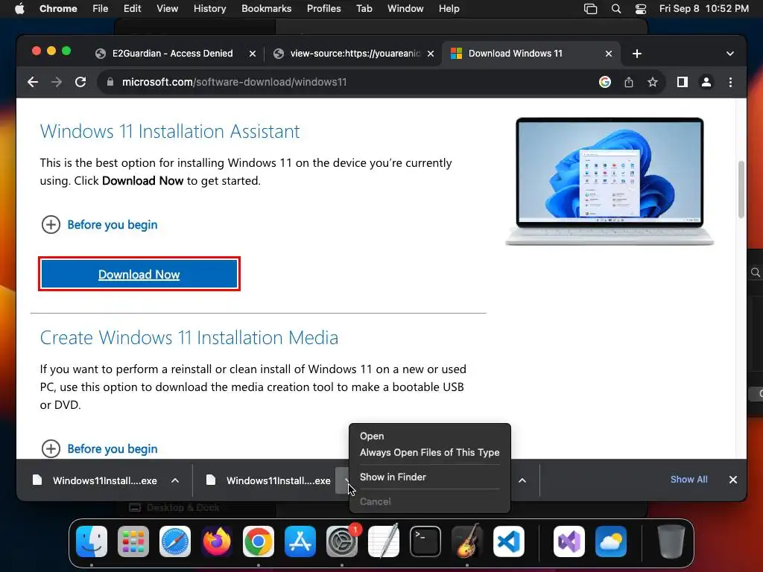Open the Chrome three-dot menu
Viewport: 763px width, 572px height.
click(730, 82)
